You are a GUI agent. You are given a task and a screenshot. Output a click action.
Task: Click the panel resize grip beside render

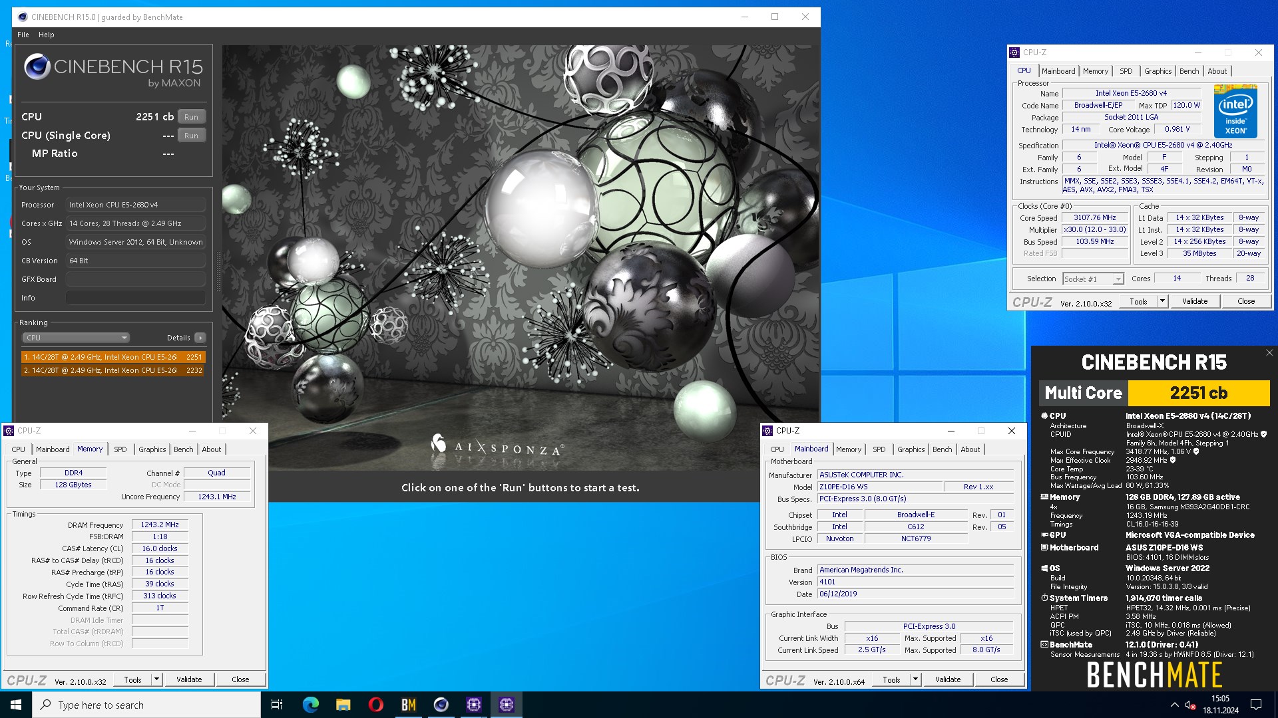click(218, 271)
